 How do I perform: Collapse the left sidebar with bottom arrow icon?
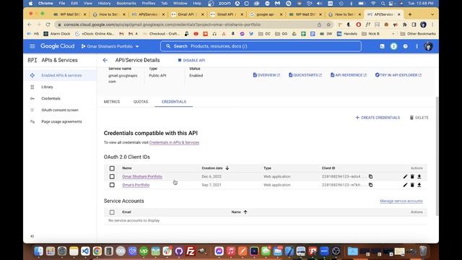pos(32,236)
